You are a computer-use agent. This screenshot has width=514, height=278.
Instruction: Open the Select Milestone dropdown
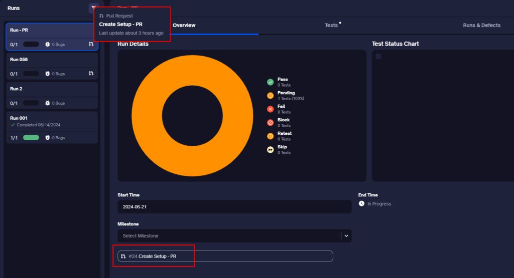click(234, 236)
